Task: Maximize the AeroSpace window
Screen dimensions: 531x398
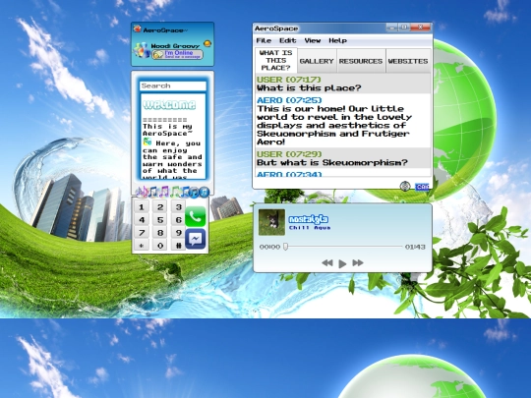Action: 404,28
